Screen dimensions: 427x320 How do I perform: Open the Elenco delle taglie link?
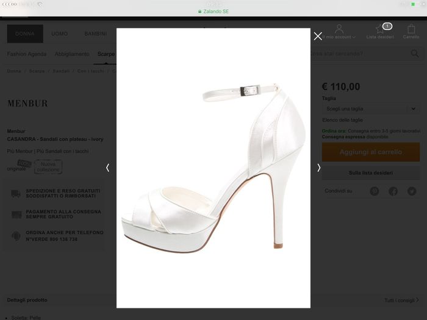(x=342, y=120)
